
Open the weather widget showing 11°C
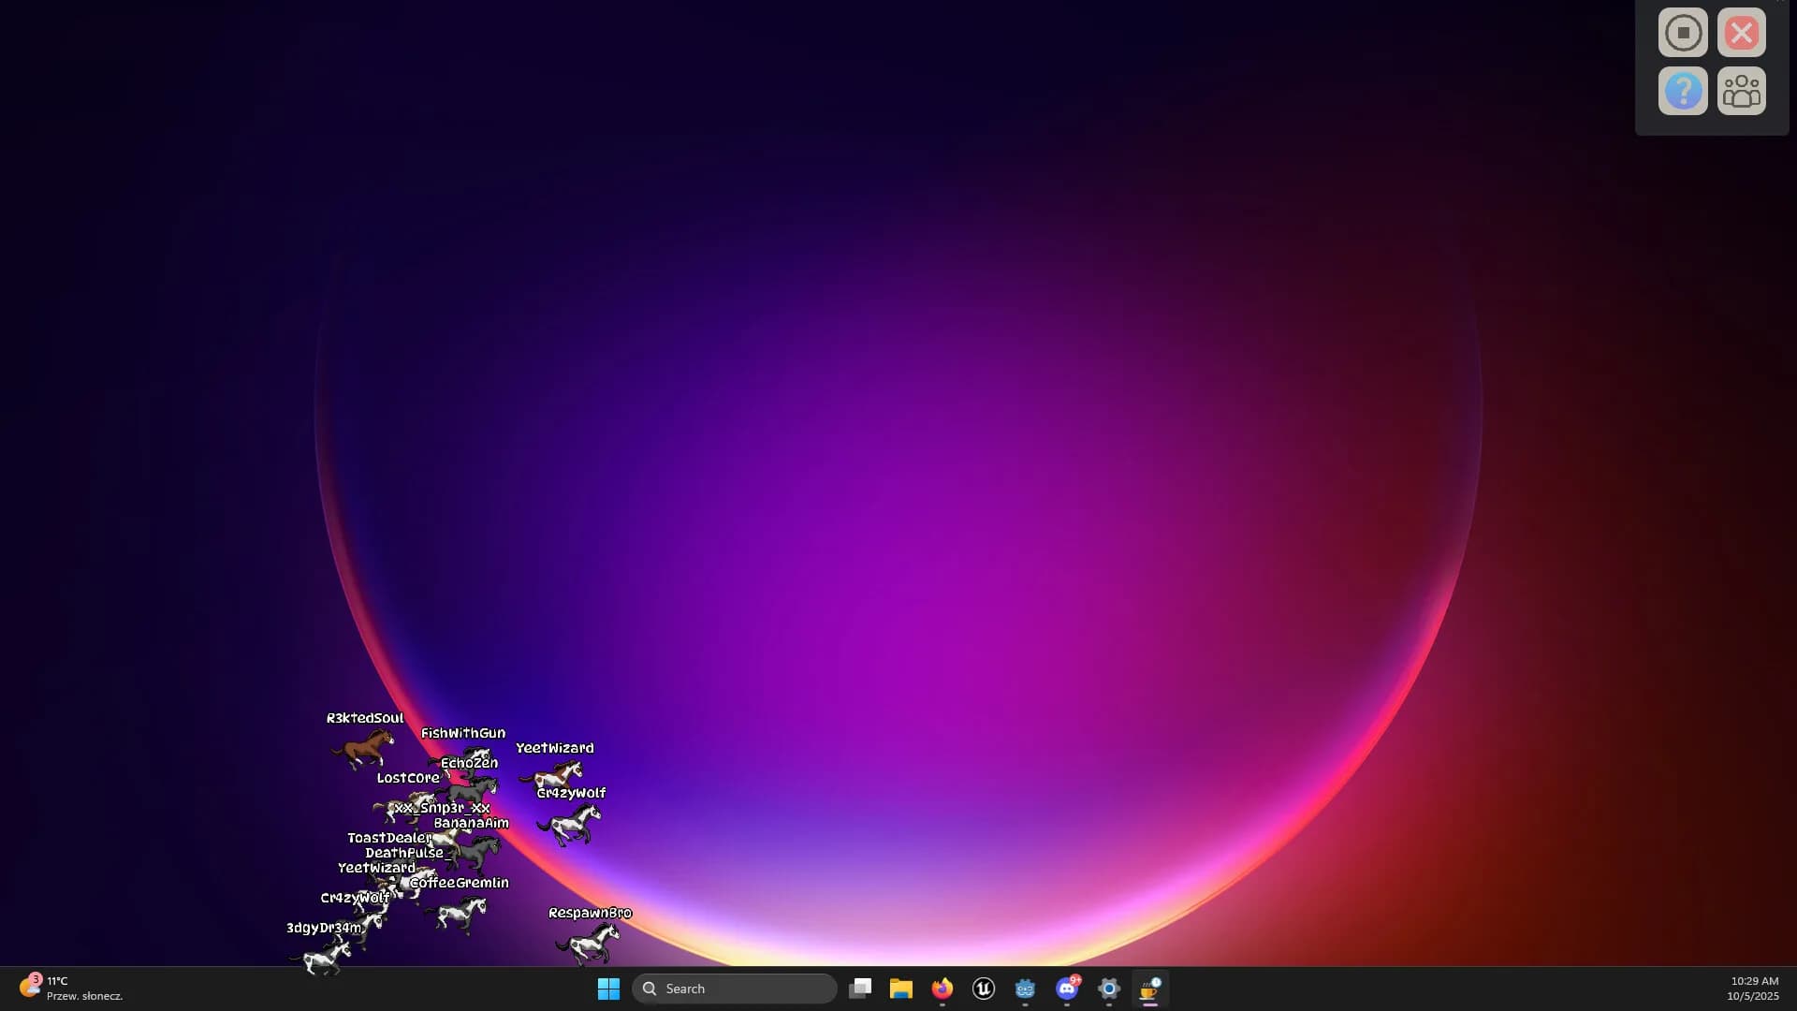tap(71, 989)
